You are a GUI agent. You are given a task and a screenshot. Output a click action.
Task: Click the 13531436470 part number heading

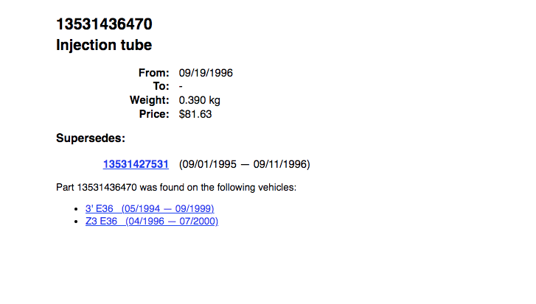coord(104,24)
